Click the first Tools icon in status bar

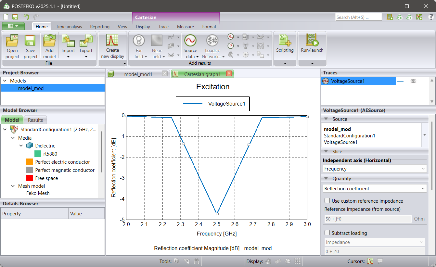177,261
